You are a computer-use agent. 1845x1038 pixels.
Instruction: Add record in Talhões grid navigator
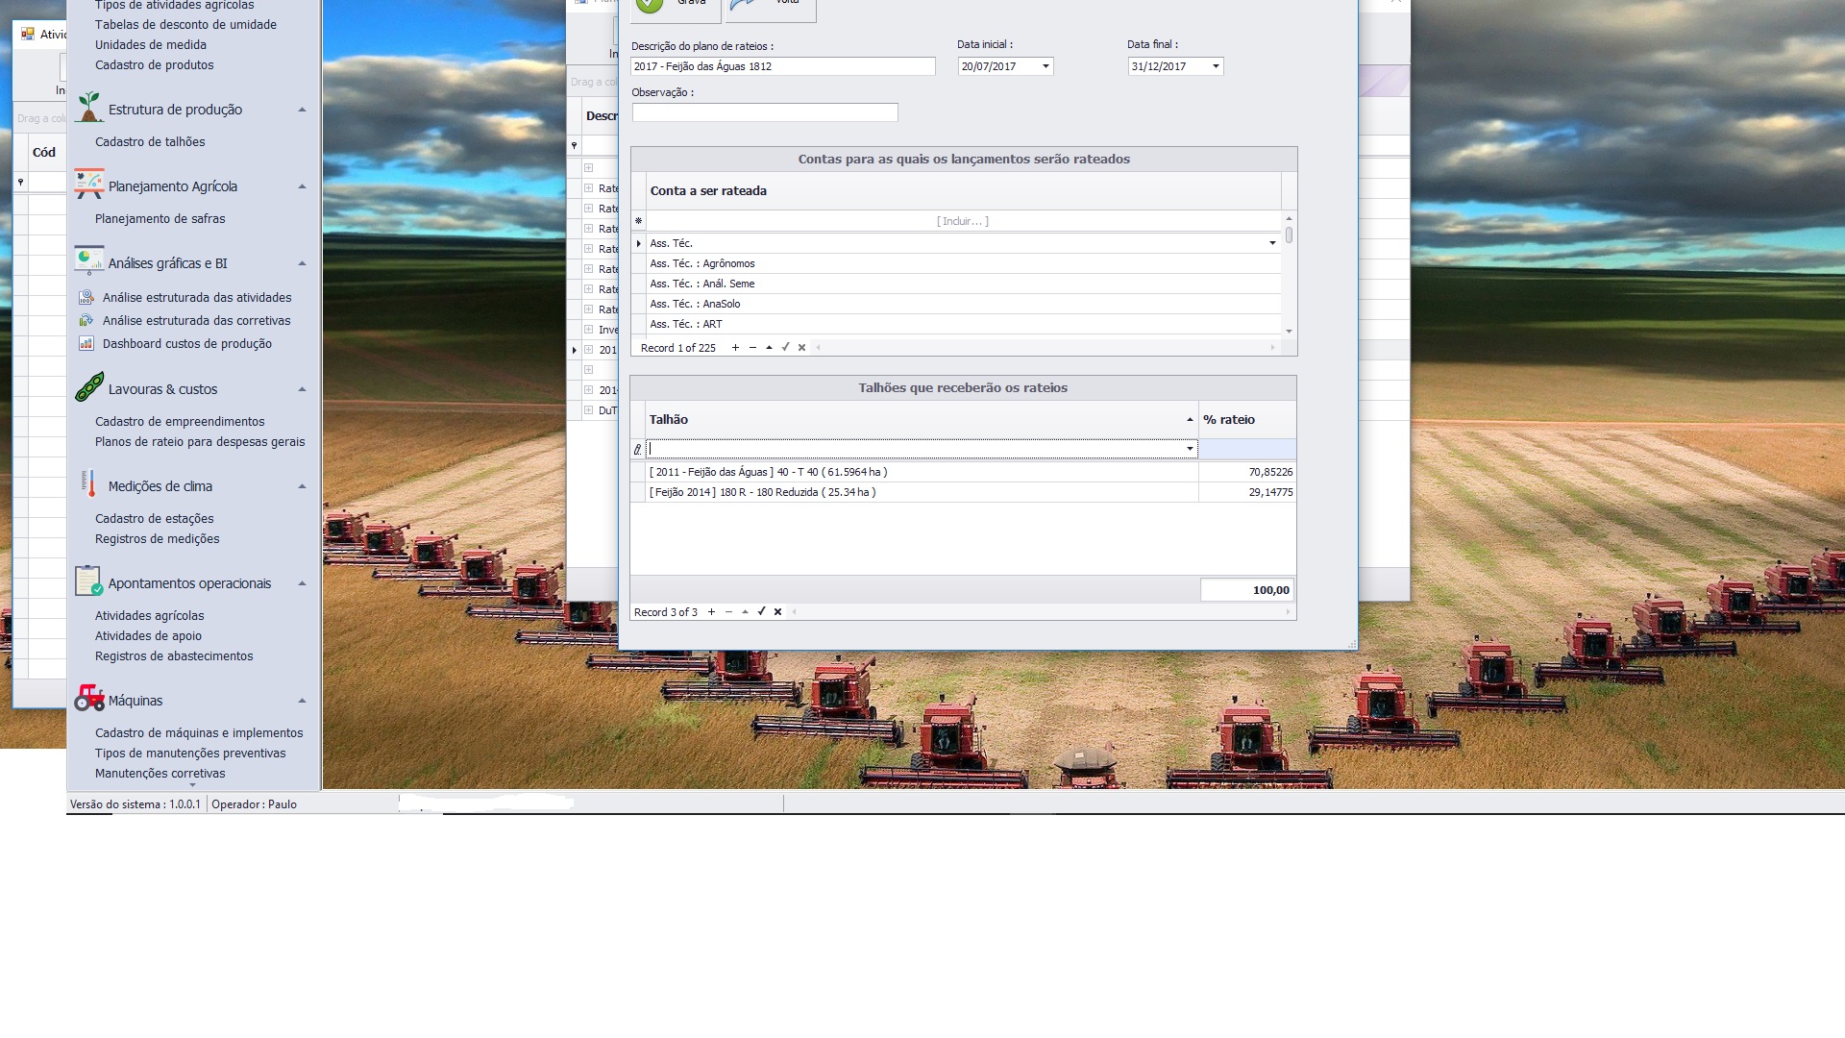point(711,612)
